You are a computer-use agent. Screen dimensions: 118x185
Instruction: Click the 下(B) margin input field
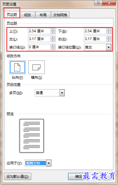click(x=95, y=31)
